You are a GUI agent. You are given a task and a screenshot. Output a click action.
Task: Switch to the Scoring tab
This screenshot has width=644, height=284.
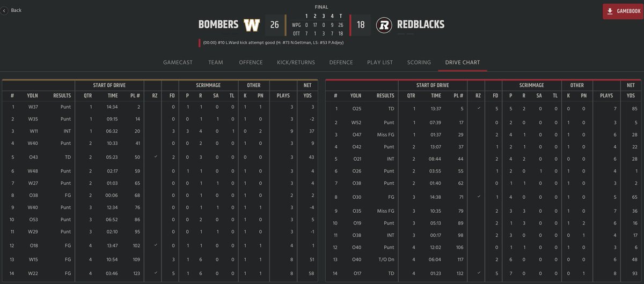[x=419, y=62]
